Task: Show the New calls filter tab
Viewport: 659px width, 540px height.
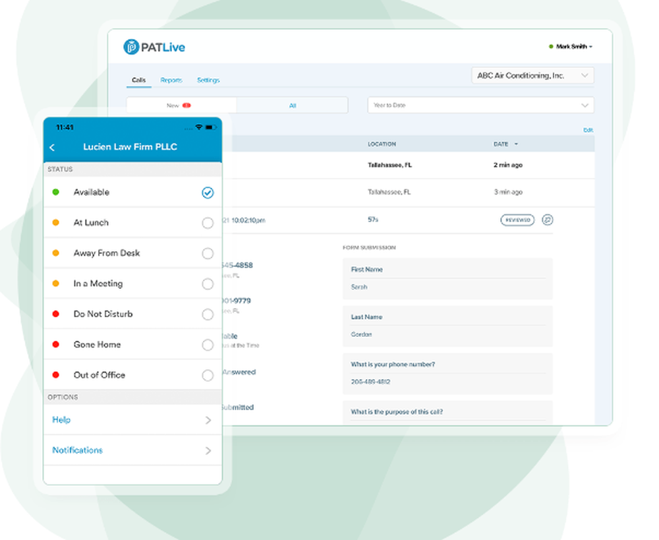Action: click(181, 105)
